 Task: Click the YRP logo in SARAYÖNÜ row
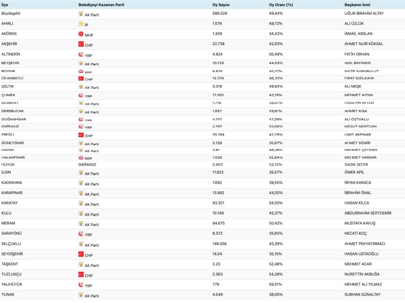click(81, 234)
